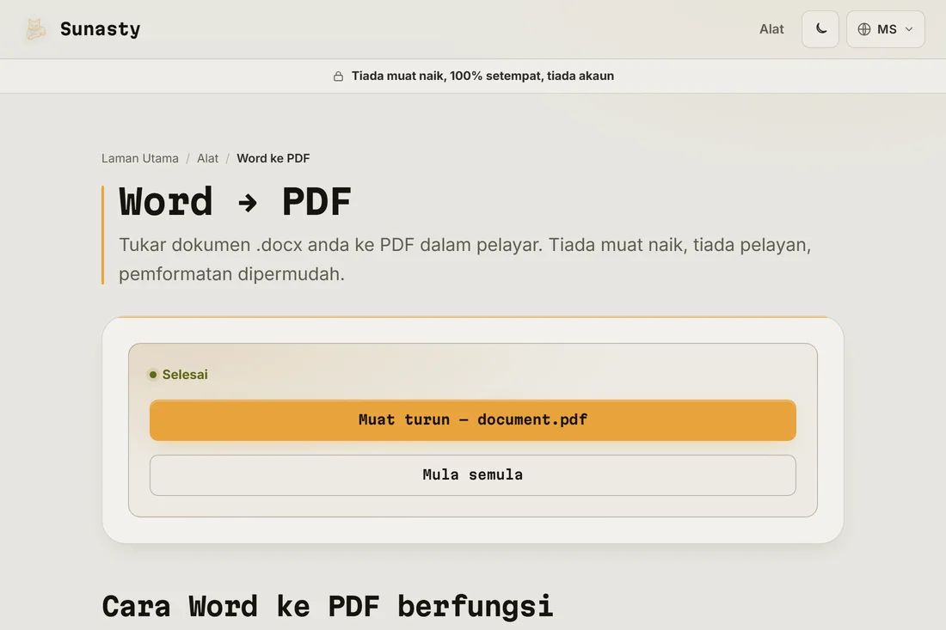Click the 'Word → PDF' page title
Screen dimensions: 946x630
235,201
